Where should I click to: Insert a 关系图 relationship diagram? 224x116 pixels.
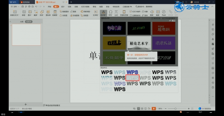click(x=64, y=15)
